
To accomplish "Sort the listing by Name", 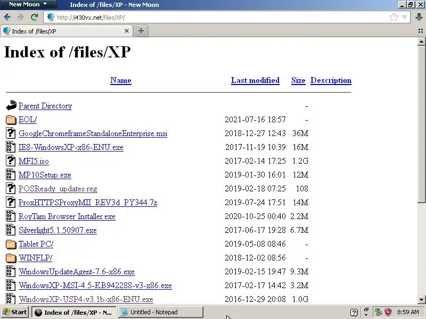I will point(121,80).
